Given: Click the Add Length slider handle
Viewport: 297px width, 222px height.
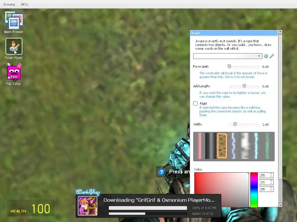Looking at the screenshot, I should pyautogui.click(x=244, y=86).
